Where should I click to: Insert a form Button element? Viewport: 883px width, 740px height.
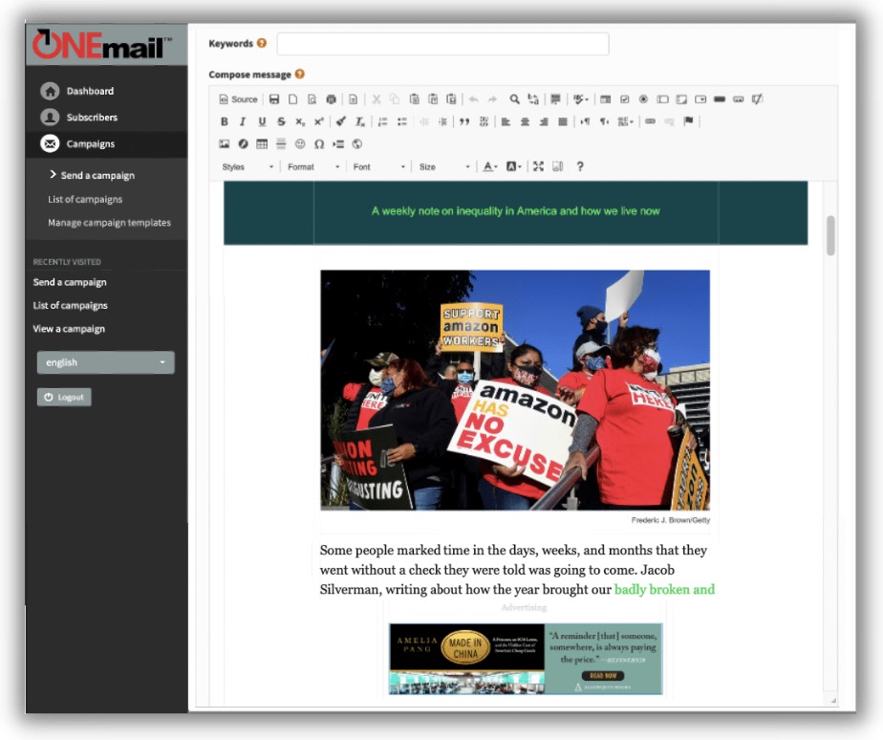click(720, 99)
